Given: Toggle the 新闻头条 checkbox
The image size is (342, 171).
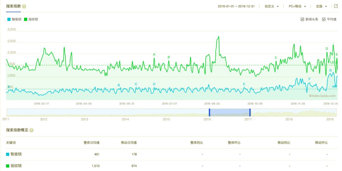Looking at the screenshot, I should [302, 19].
